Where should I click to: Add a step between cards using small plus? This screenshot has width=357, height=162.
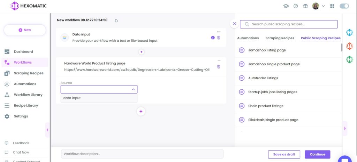(x=141, y=52)
